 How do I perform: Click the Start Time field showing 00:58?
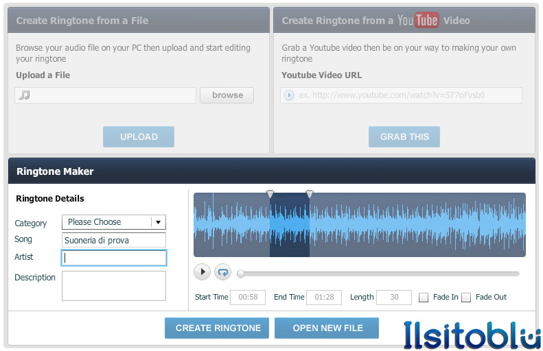coord(248,298)
